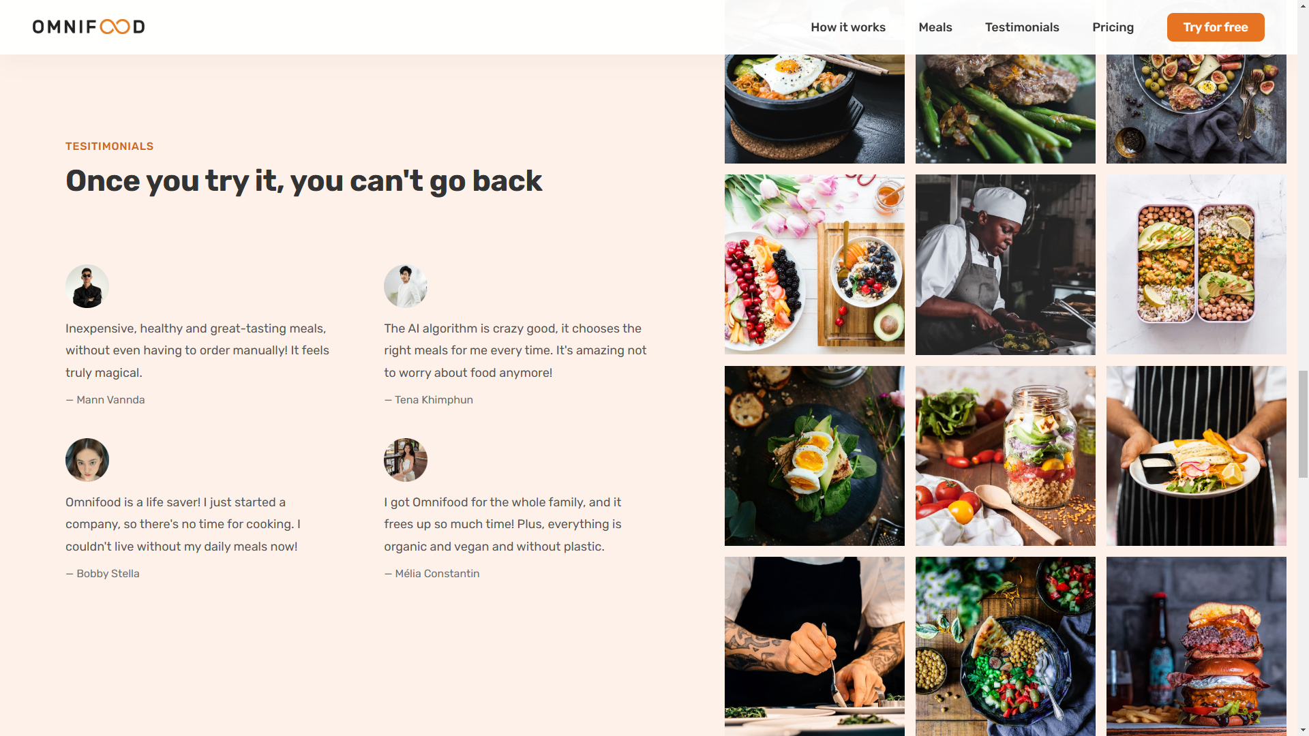The height and width of the screenshot is (736, 1309).
Task: Click the page scrollbar thumb
Action: [x=1303, y=424]
